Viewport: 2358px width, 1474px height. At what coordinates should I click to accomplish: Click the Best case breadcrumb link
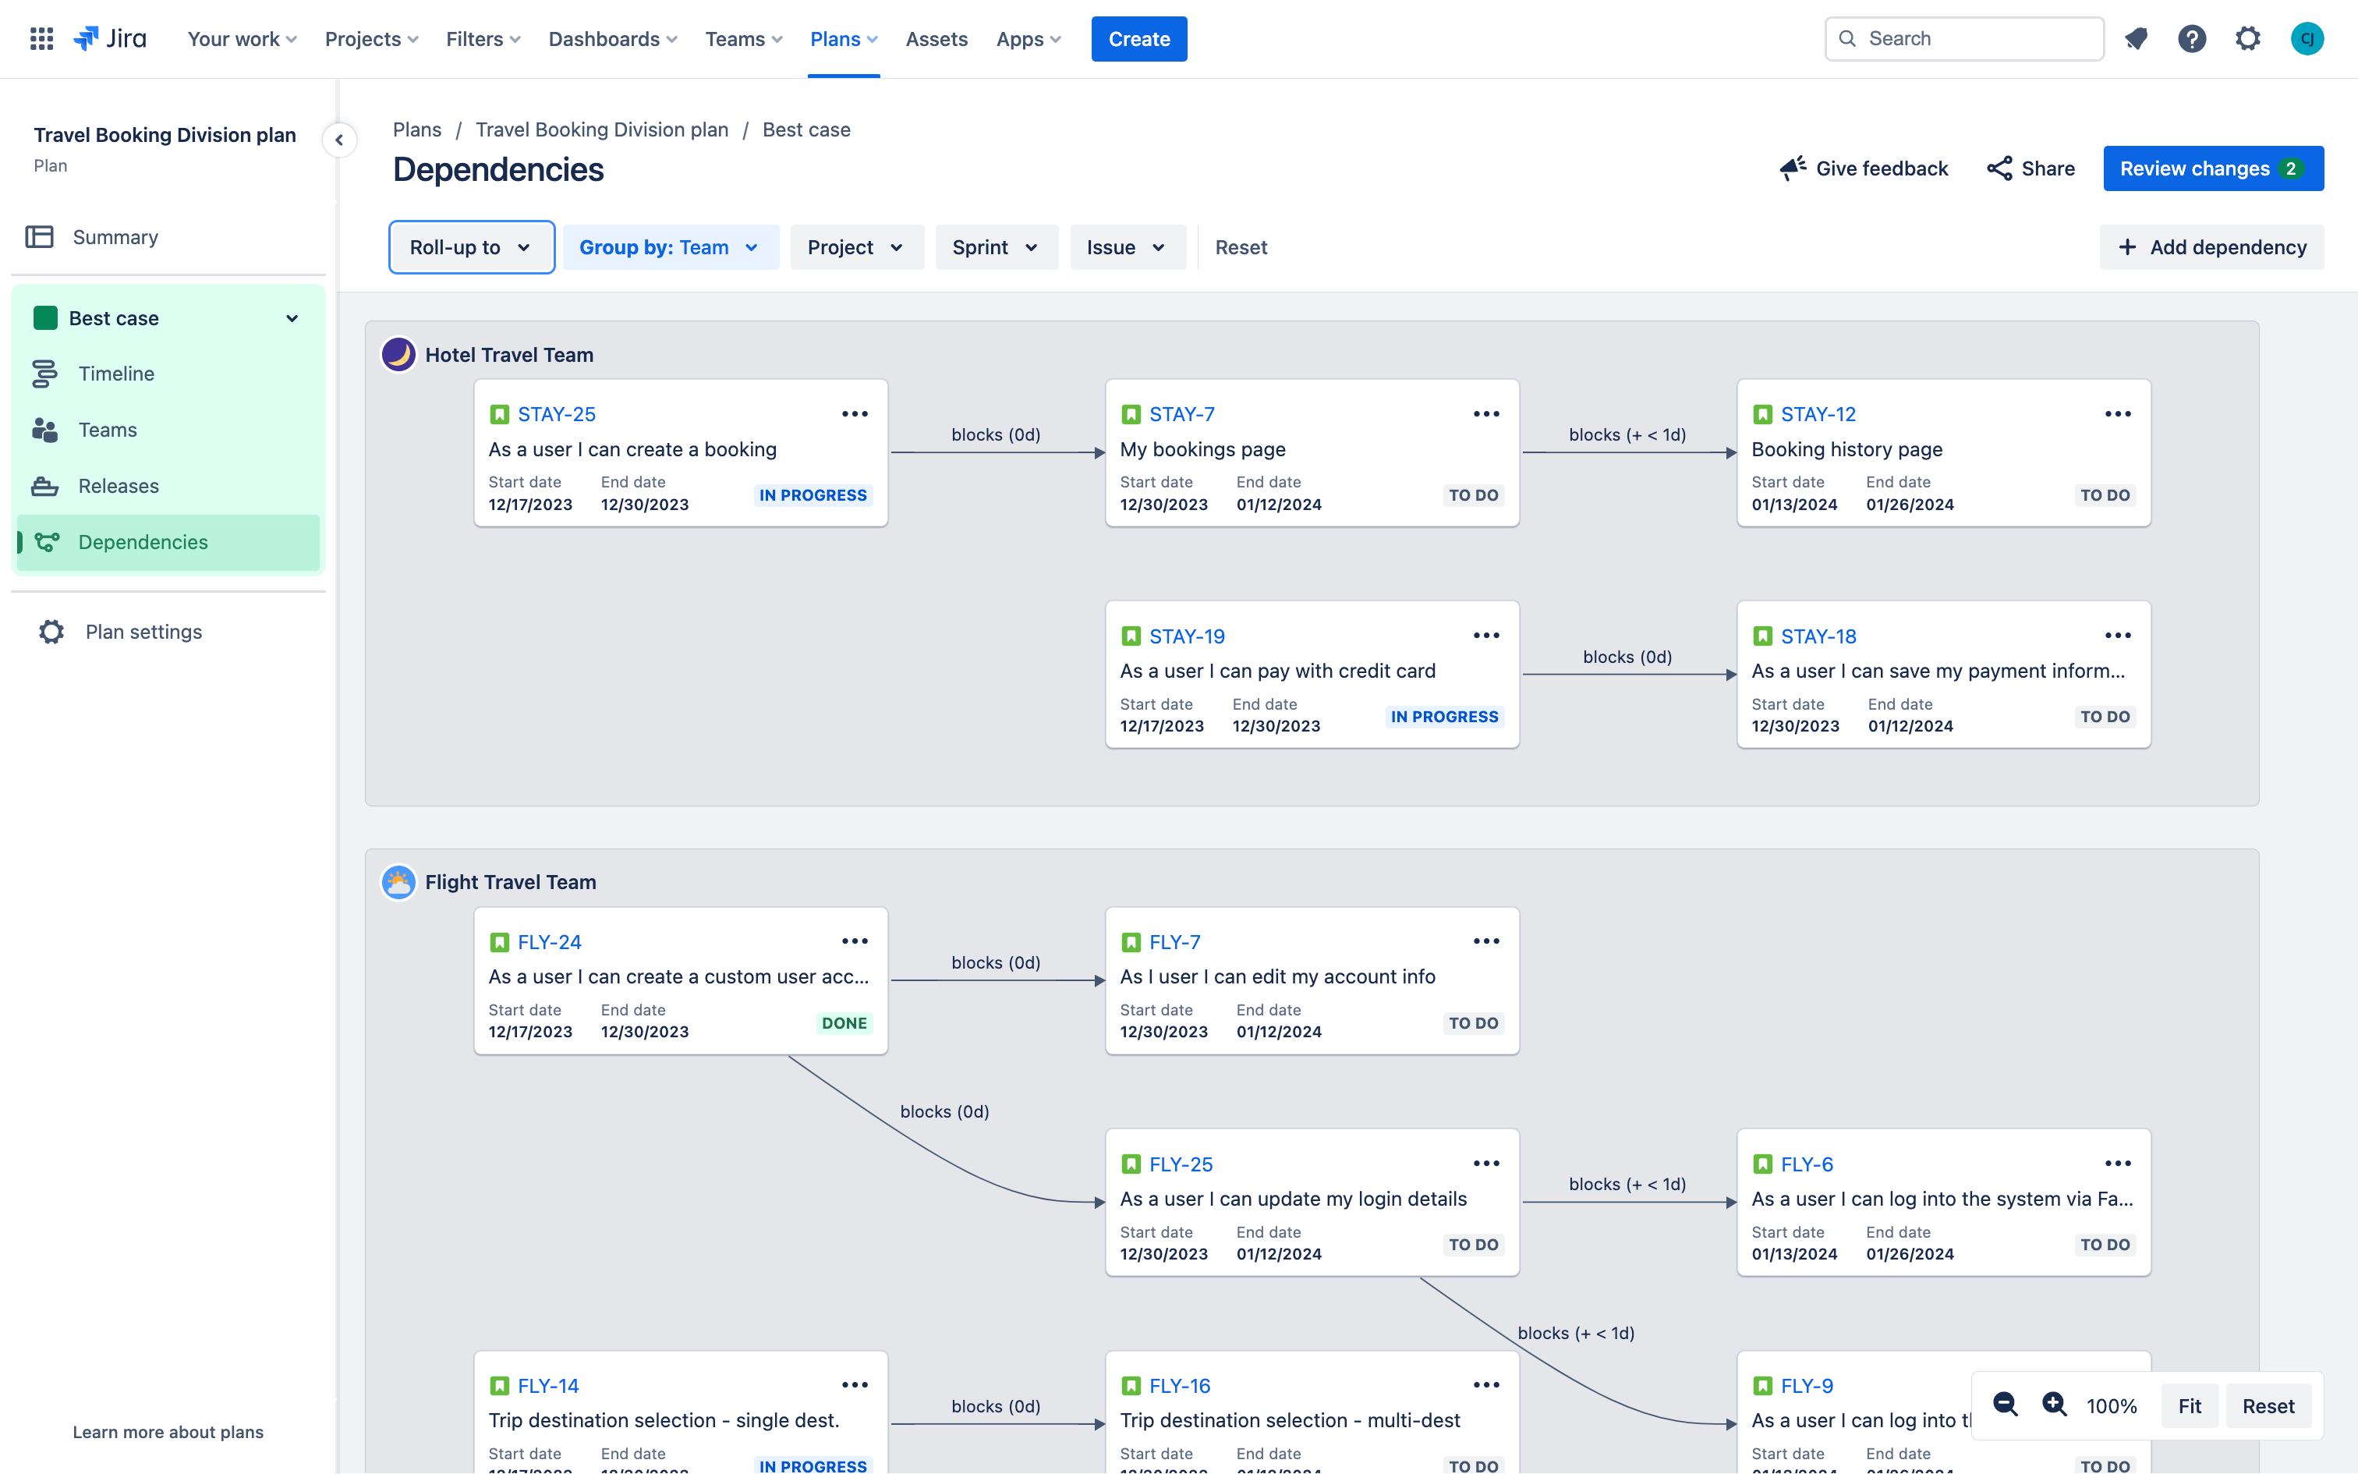pyautogui.click(x=806, y=129)
